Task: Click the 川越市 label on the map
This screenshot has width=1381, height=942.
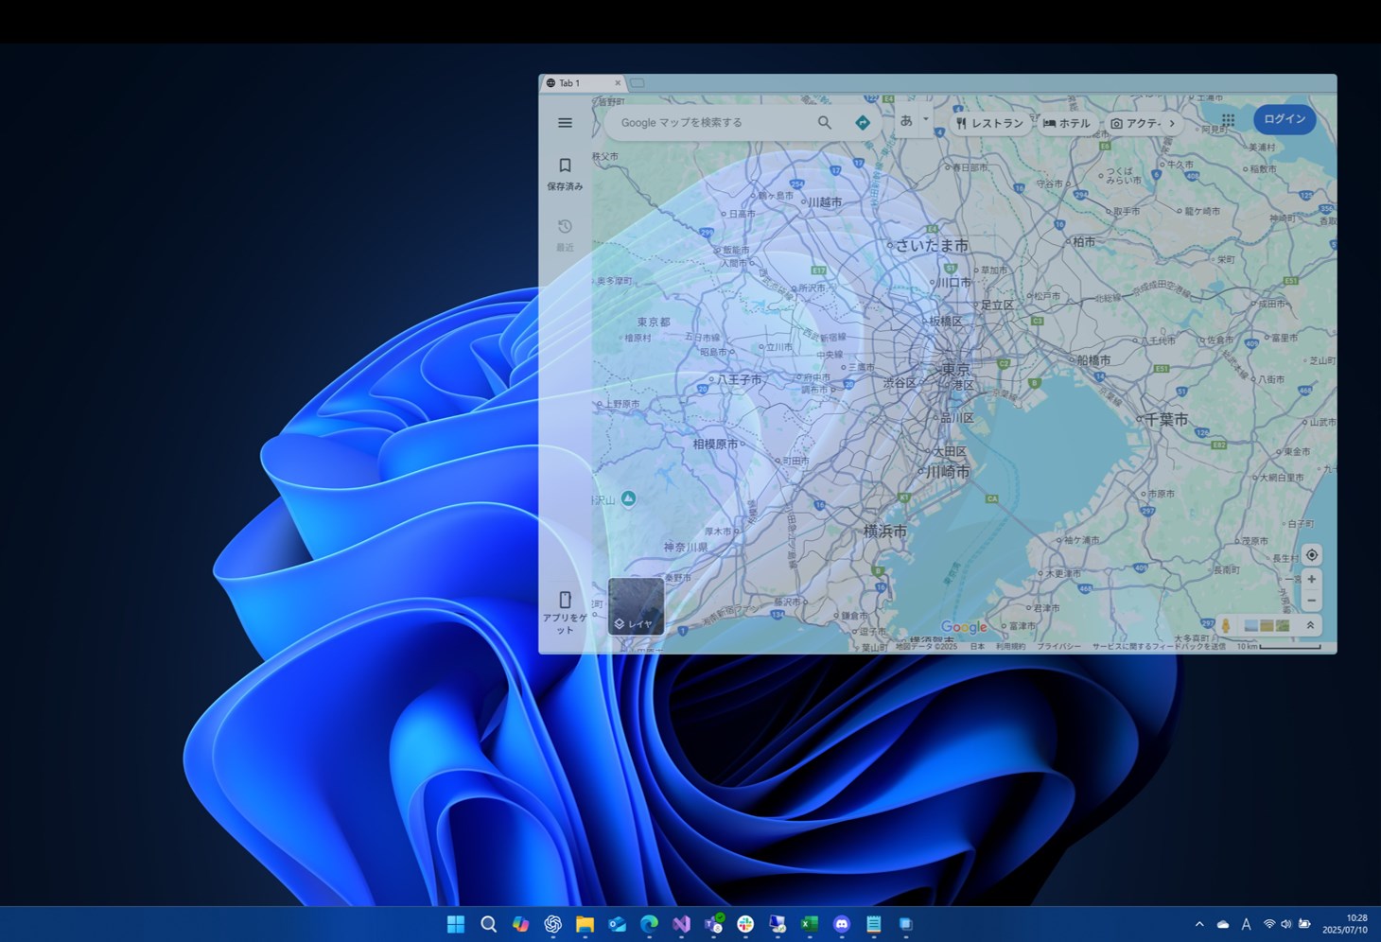Action: click(x=825, y=202)
